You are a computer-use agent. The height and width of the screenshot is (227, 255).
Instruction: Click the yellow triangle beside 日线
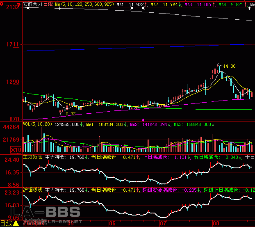16,224
